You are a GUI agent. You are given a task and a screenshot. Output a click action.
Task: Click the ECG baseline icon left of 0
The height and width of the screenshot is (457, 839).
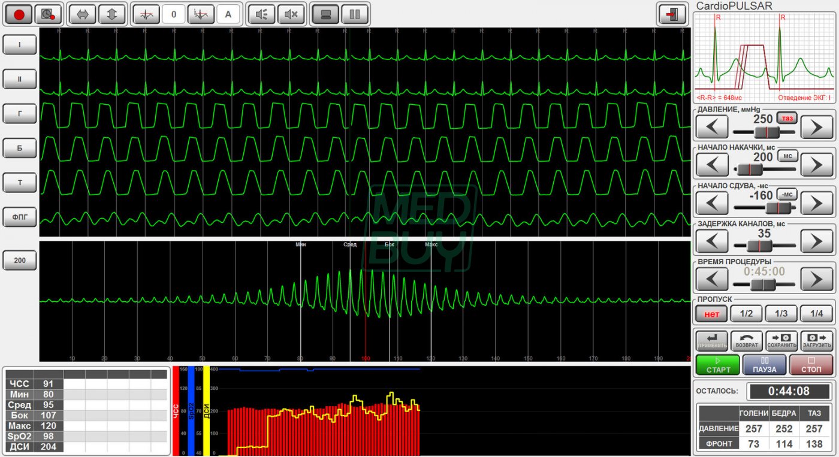[146, 14]
